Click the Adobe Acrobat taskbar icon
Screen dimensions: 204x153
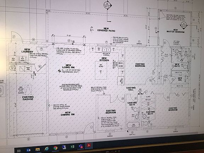coord(89,145)
